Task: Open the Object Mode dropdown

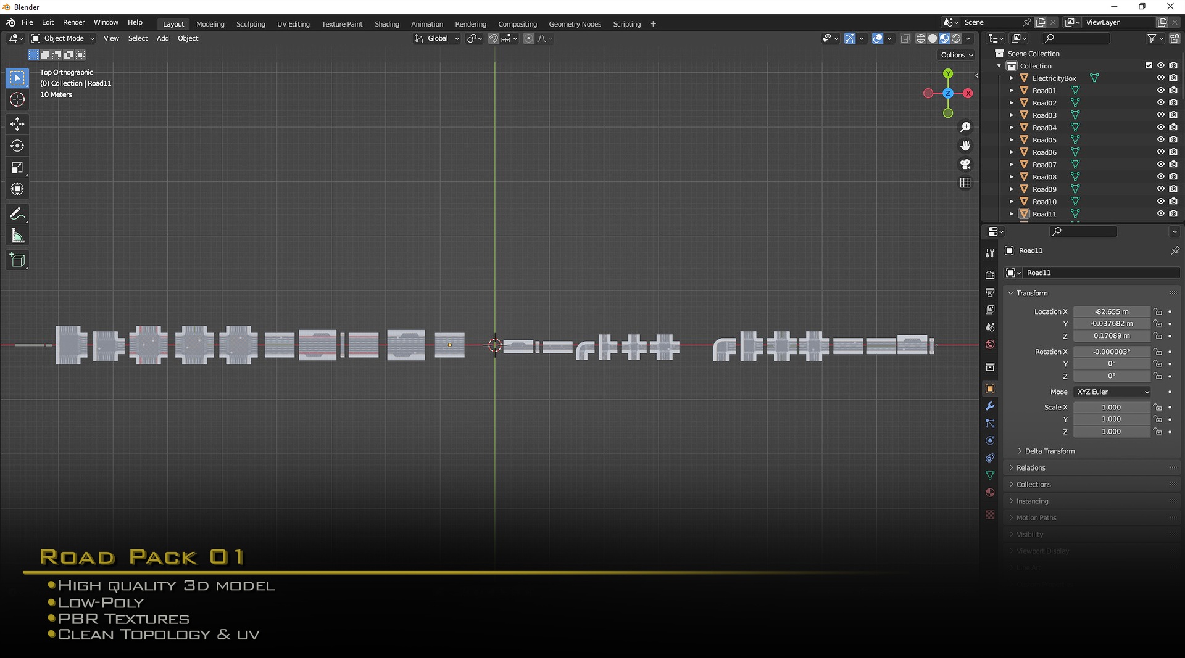Action: click(x=63, y=38)
